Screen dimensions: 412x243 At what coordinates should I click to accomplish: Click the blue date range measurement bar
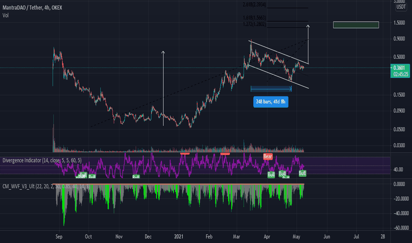271,88
